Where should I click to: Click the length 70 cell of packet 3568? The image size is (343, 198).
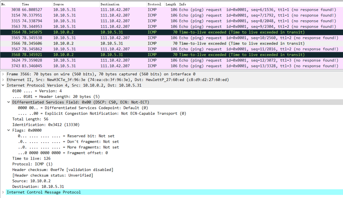(x=175, y=55)
